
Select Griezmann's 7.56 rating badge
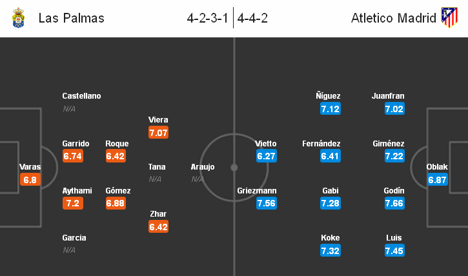point(267,203)
